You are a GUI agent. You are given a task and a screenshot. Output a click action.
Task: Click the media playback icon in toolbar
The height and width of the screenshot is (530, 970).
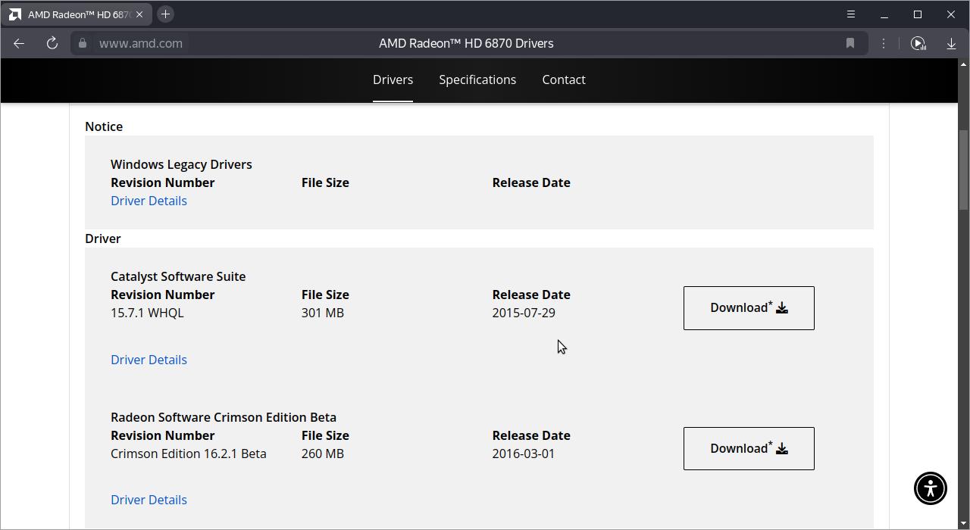[x=918, y=43]
